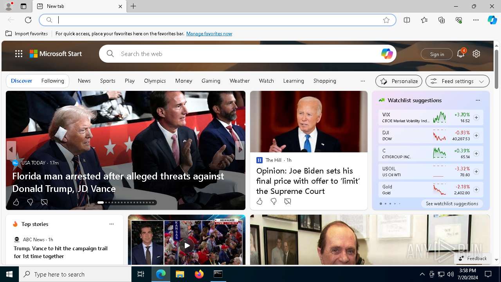The width and height of the screenshot is (501, 282).
Task: Select first watchlist pagination dot
Action: 381,204
